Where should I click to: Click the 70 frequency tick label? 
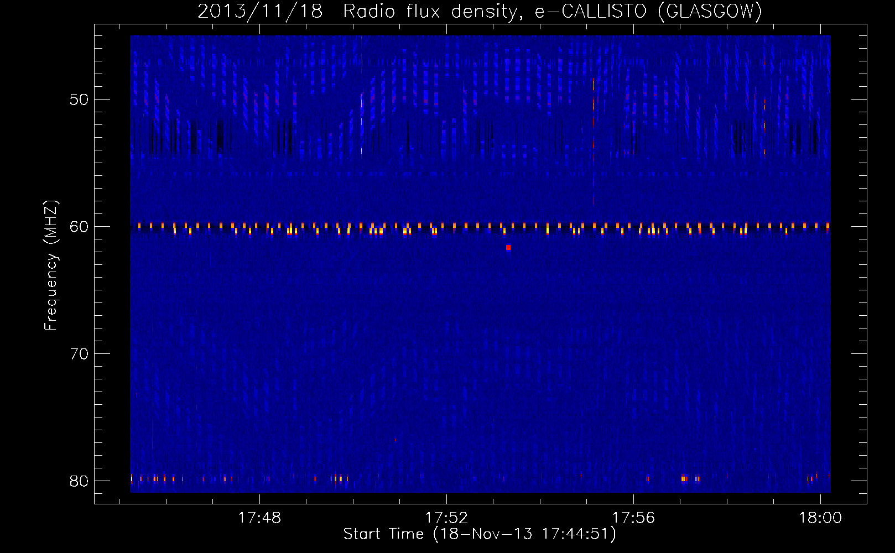pyautogui.click(x=79, y=354)
